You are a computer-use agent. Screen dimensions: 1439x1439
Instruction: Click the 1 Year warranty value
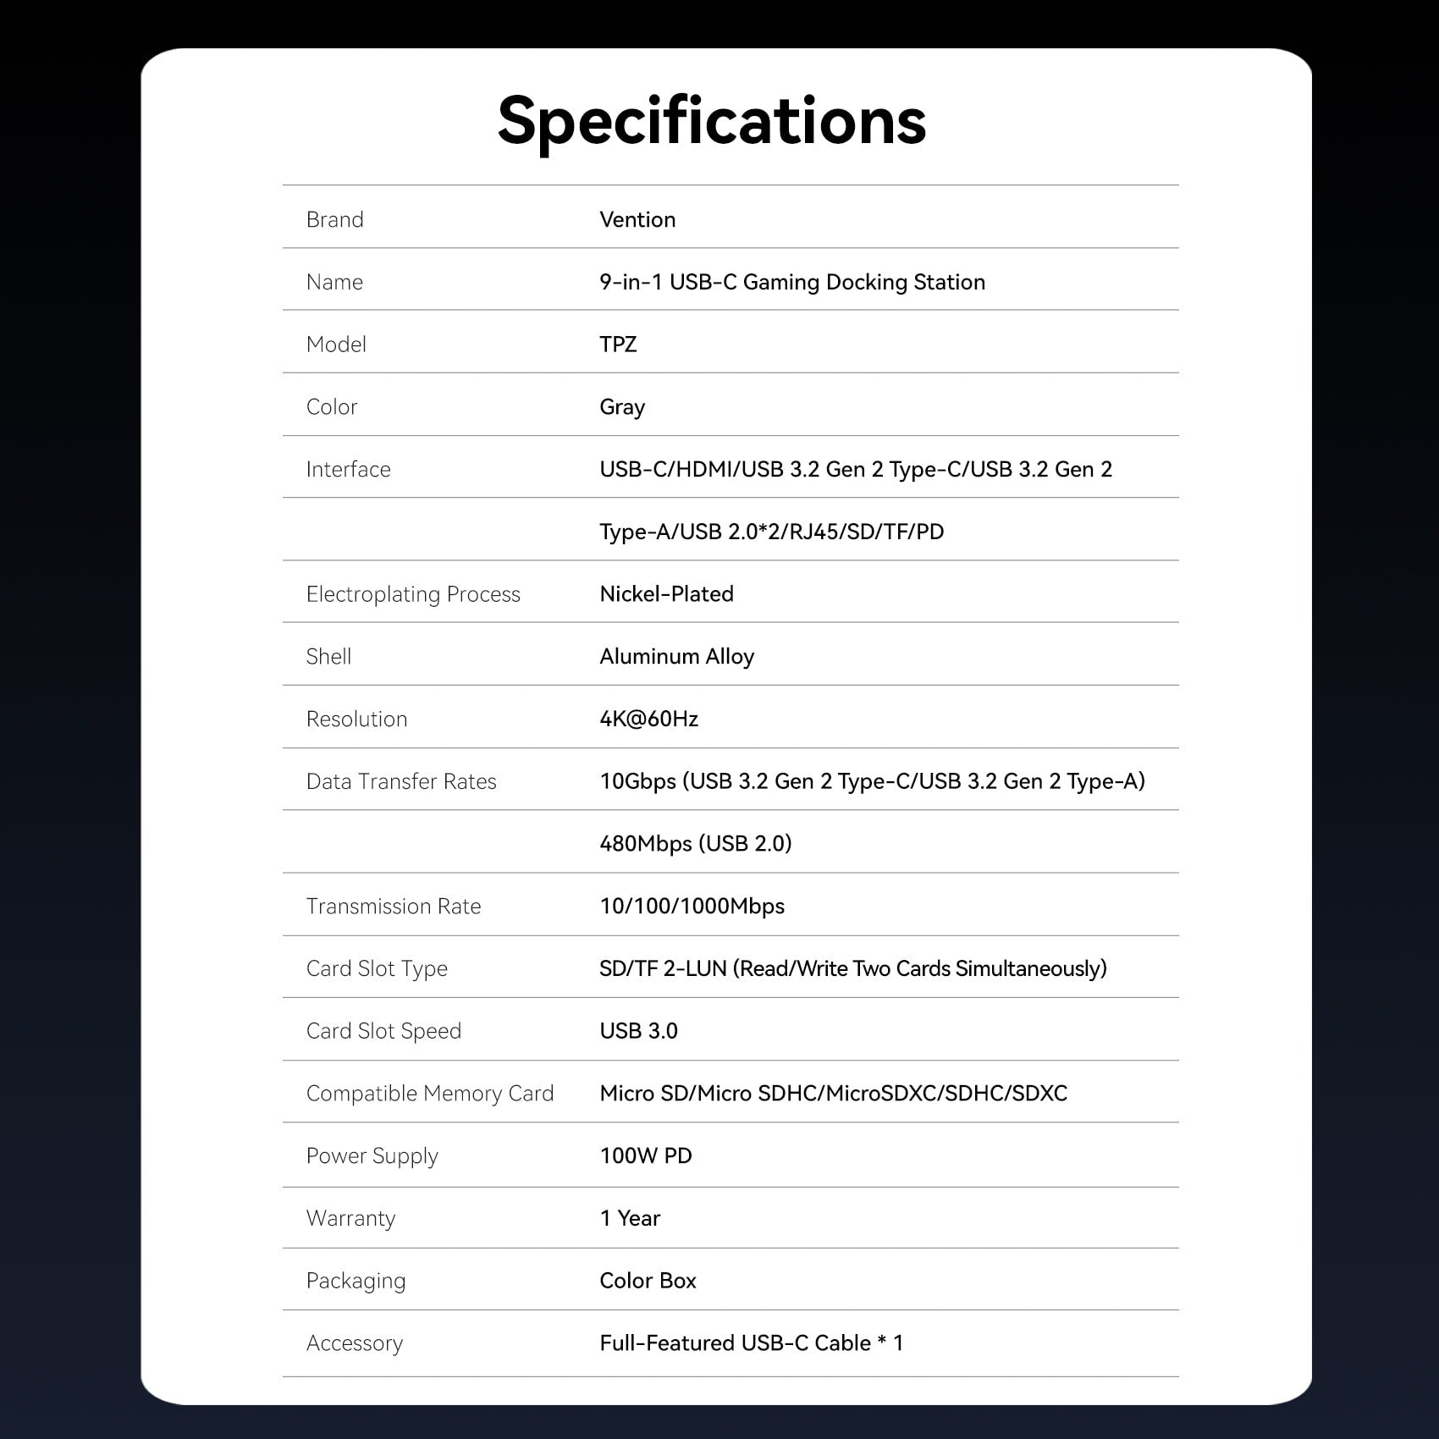[x=630, y=1218]
